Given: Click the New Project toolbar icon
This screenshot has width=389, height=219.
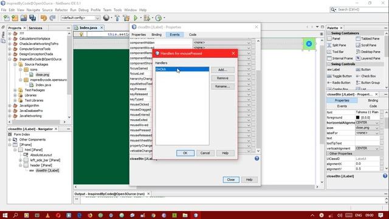Looking at the screenshot, I should tap(15, 18).
